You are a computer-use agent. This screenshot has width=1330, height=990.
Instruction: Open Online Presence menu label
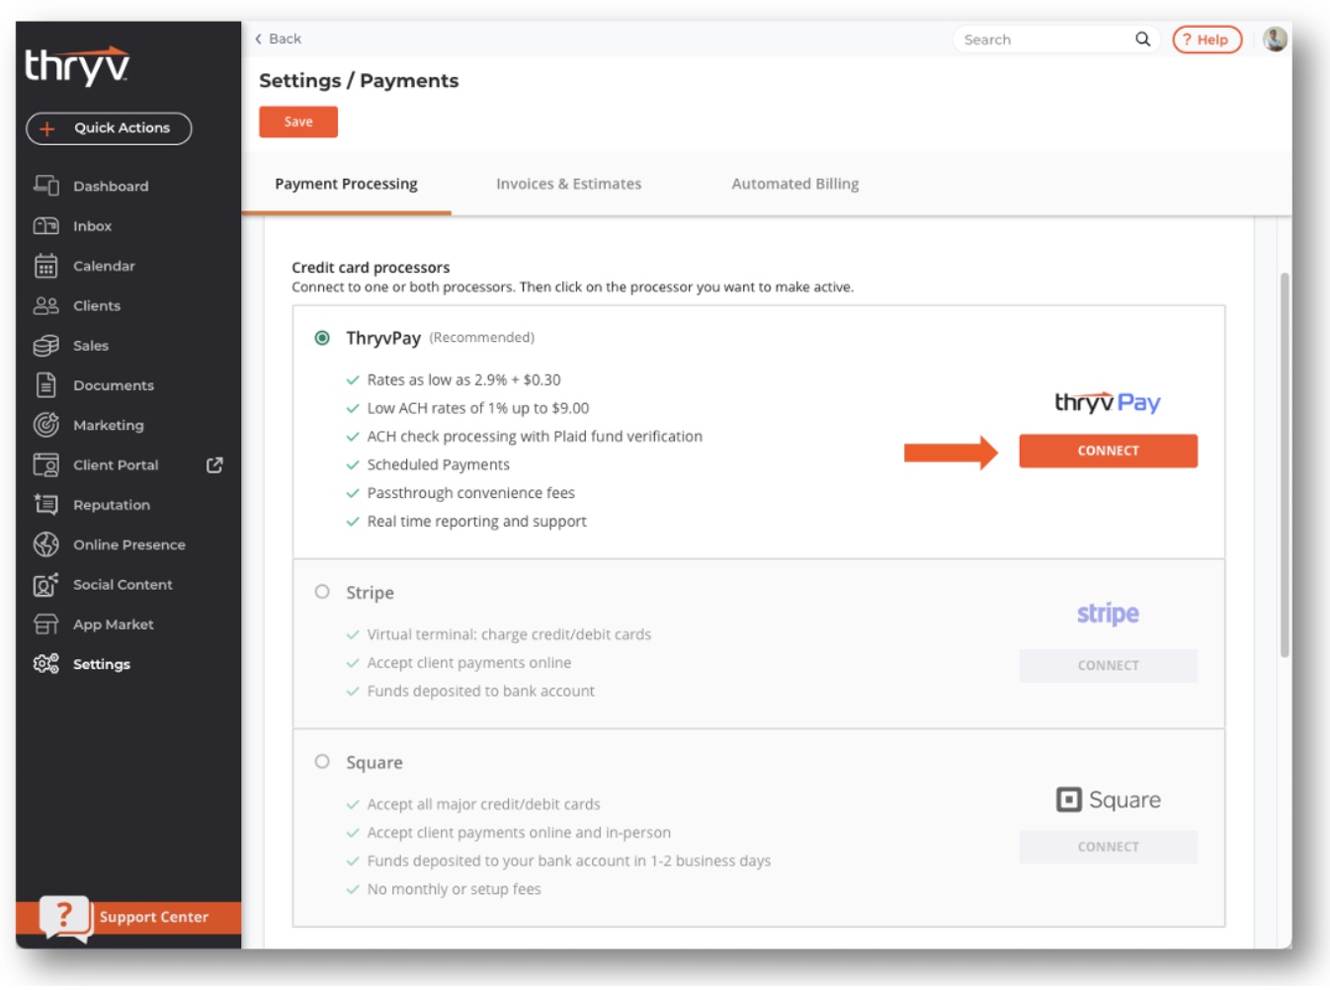click(129, 544)
